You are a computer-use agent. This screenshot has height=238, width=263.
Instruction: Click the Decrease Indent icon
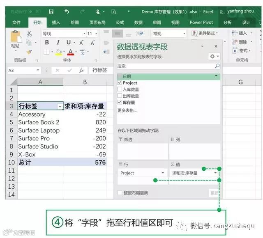pos(106,52)
